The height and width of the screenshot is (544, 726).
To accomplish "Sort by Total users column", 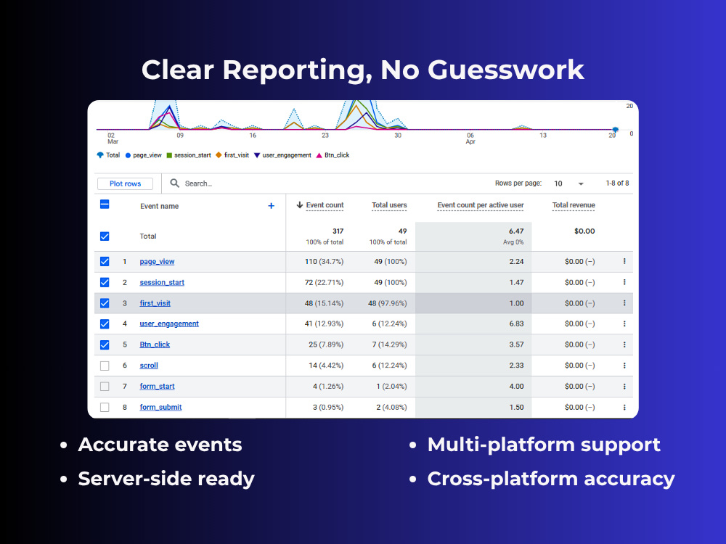I will coord(389,205).
